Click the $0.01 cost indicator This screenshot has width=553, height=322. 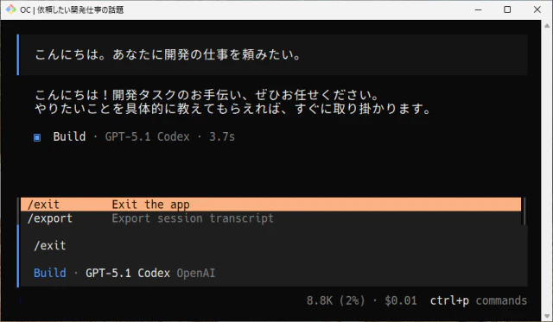[401, 300]
